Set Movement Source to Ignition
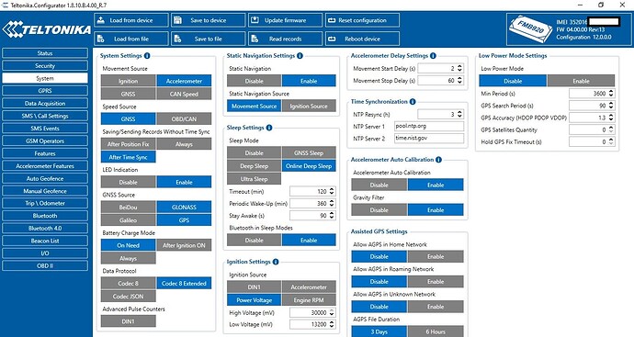This screenshot has width=634, height=337. pyautogui.click(x=128, y=81)
